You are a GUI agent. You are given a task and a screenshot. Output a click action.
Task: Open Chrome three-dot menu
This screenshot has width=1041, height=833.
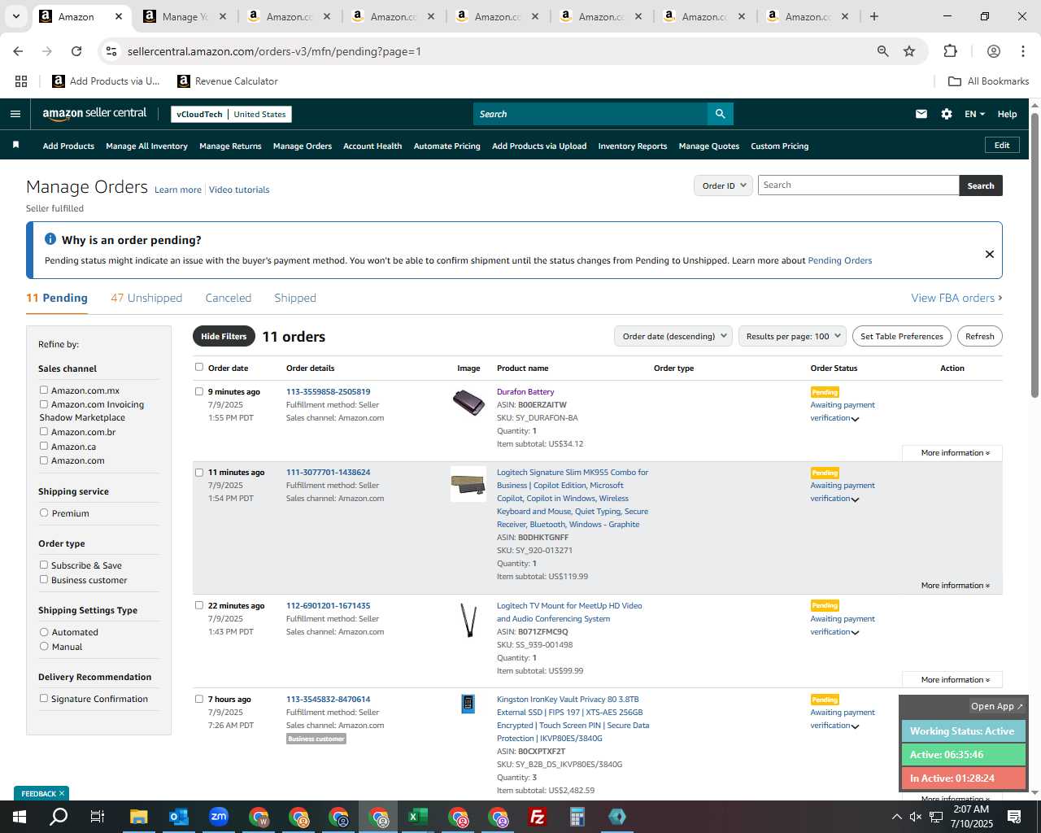[x=1022, y=51]
